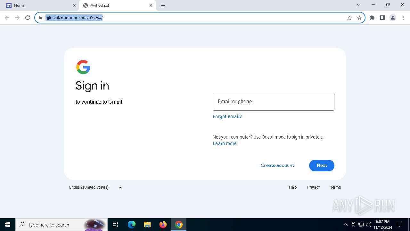Minimize the Chrome window
Viewport: 410px width, 231px height.
point(373,5)
